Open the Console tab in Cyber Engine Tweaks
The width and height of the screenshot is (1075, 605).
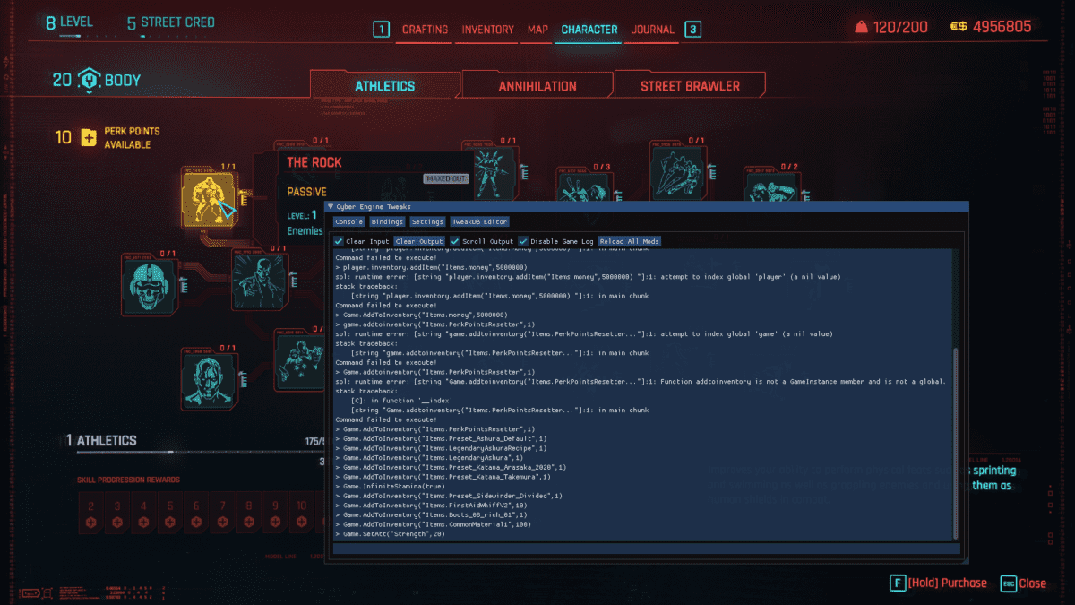coord(348,221)
